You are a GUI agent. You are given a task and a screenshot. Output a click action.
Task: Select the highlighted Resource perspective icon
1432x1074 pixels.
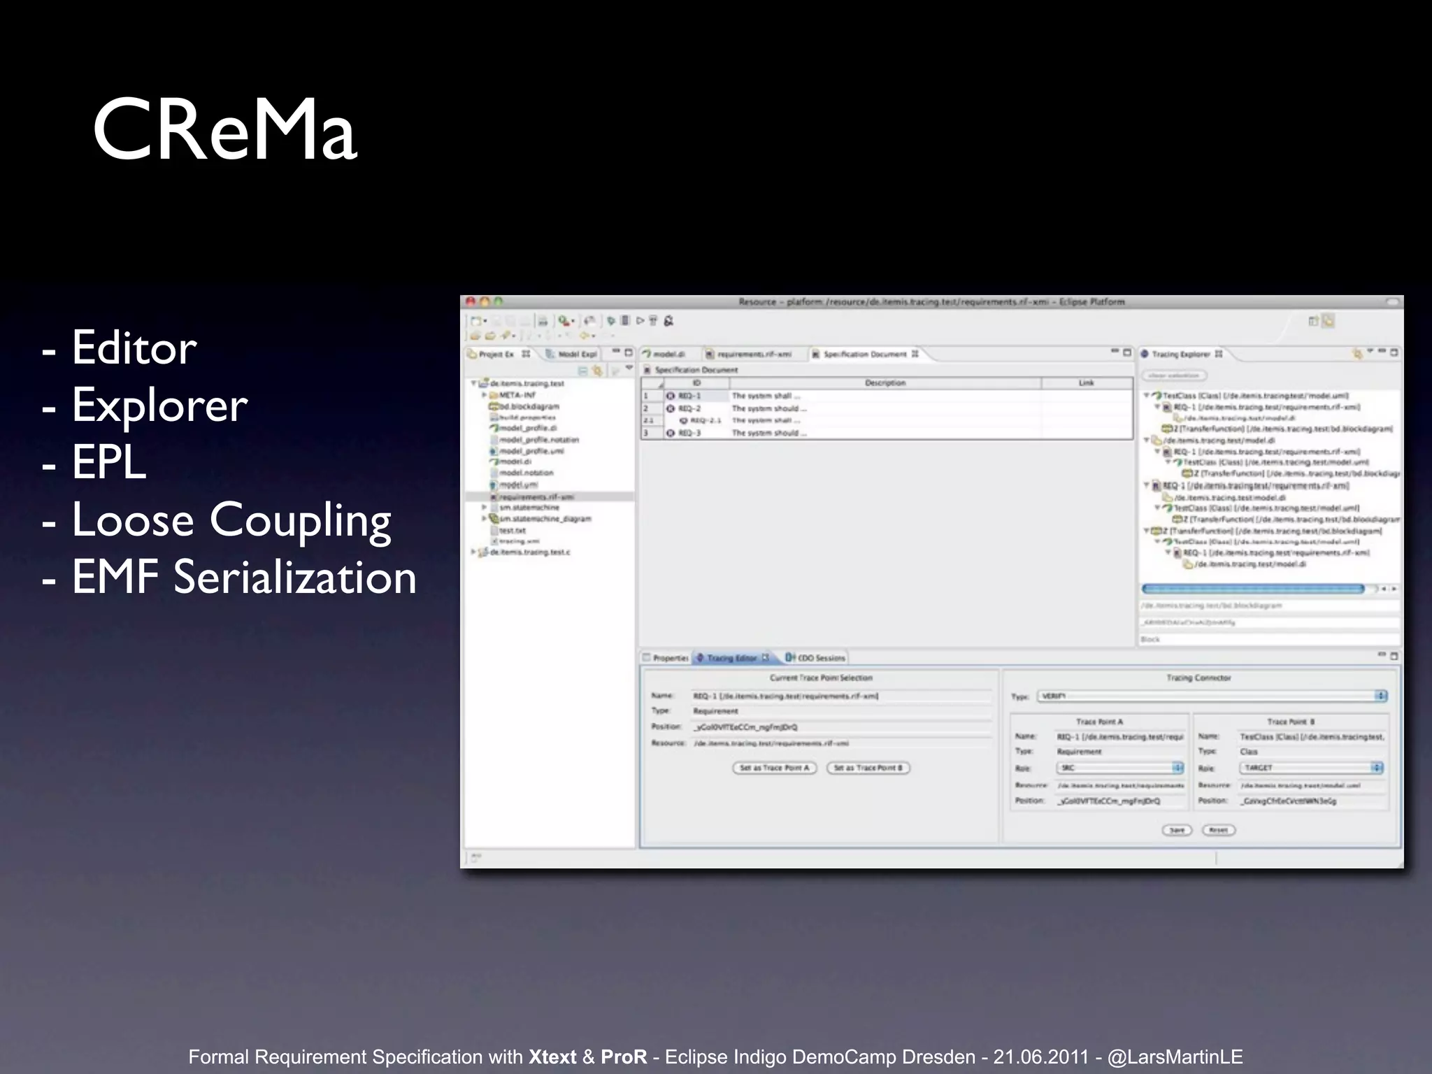pos(1328,321)
